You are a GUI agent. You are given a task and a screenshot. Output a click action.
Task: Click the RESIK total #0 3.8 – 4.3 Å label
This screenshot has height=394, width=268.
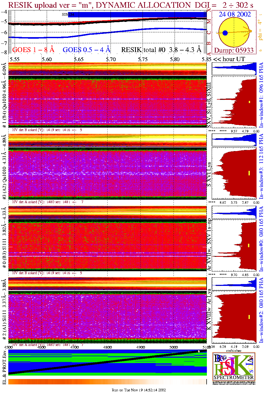point(161,50)
